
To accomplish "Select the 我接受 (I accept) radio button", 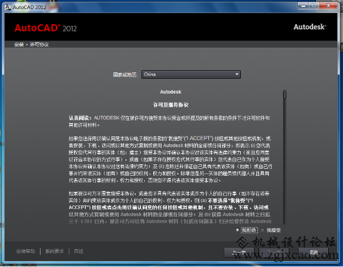I will pyautogui.click(x=263, y=230).
